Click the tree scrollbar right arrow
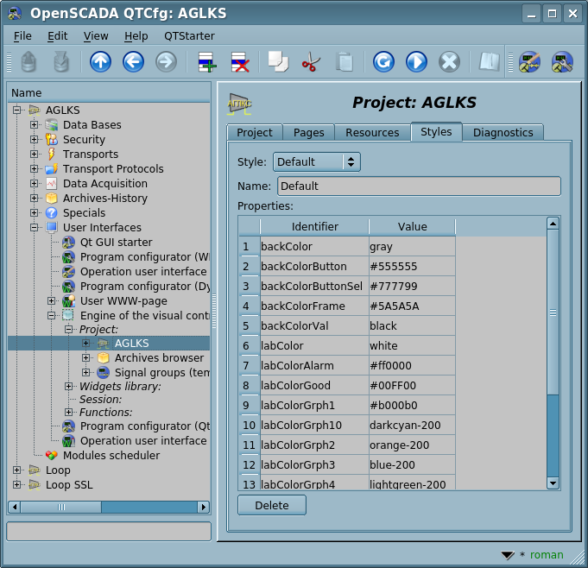Image resolution: width=588 pixels, height=568 pixels. point(203,508)
